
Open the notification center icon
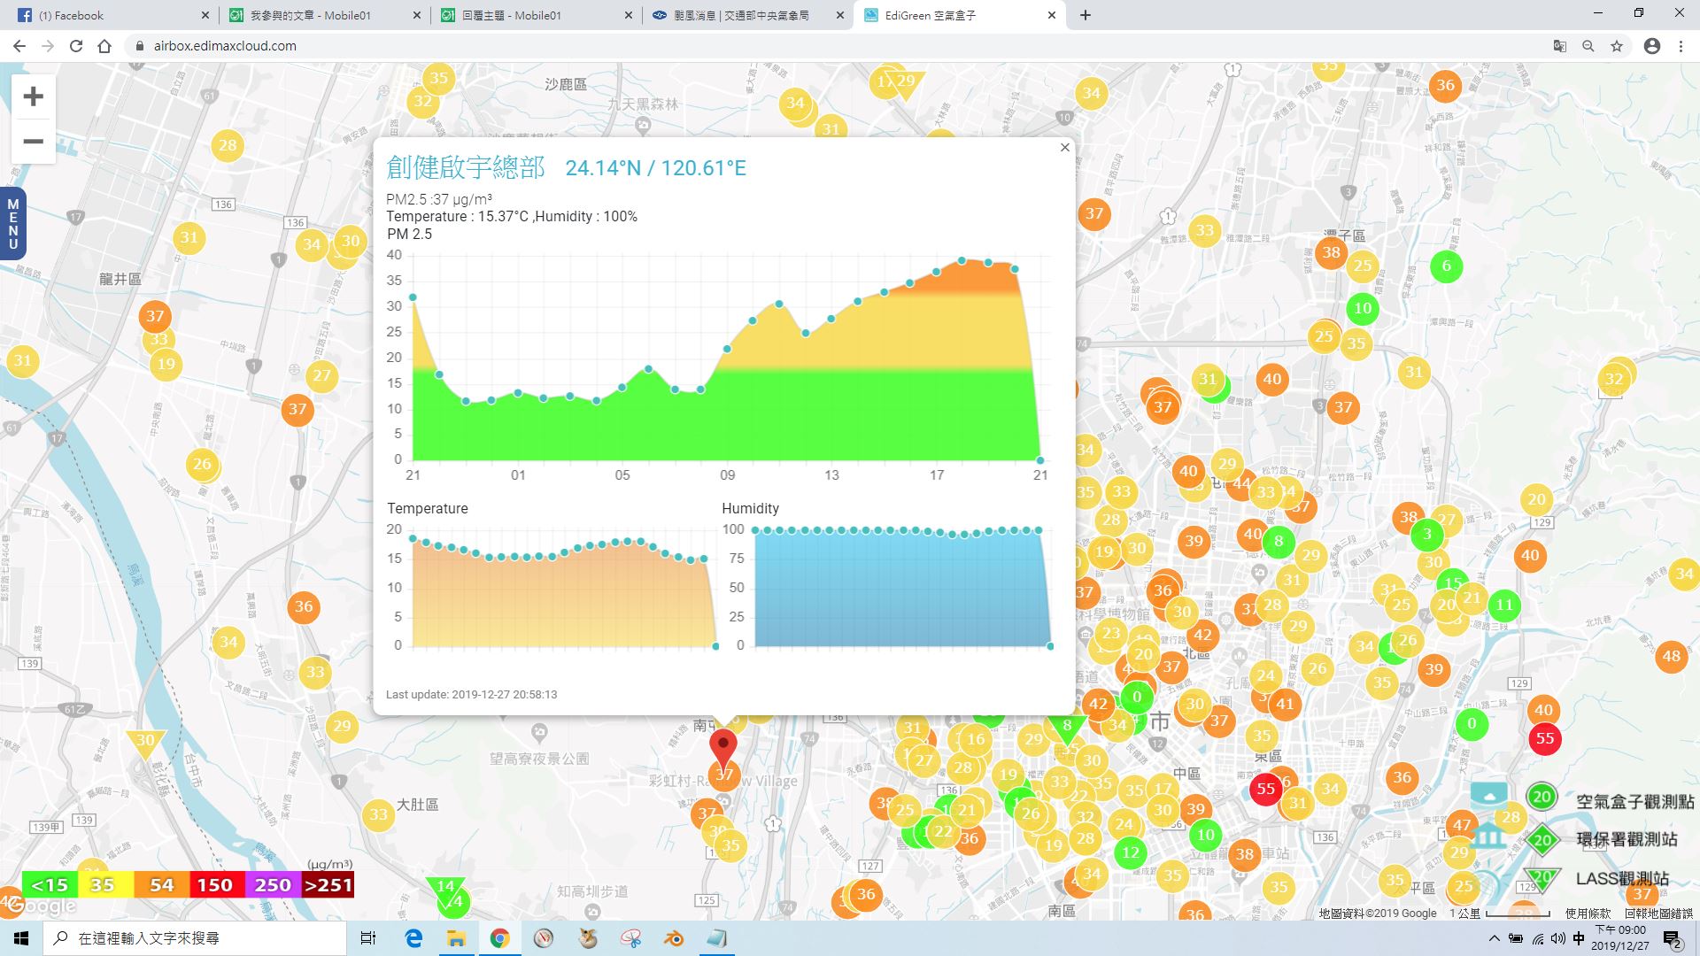coord(1672,940)
